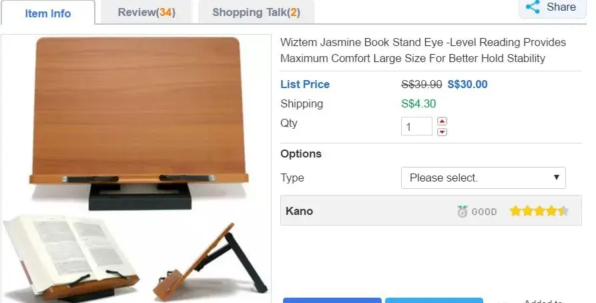Click the Share icon

tap(533, 7)
